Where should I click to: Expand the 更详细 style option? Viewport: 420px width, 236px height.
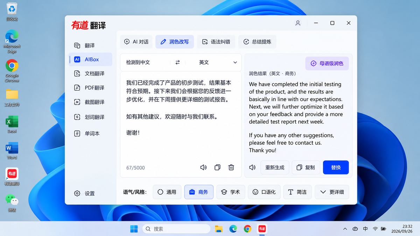(332, 192)
